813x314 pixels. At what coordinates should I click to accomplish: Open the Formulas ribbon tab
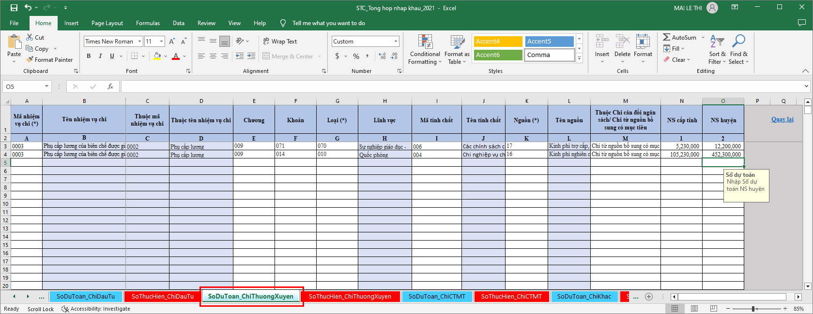coord(148,23)
